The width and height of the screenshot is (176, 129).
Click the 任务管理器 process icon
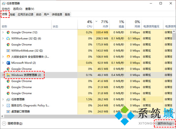point(8,99)
